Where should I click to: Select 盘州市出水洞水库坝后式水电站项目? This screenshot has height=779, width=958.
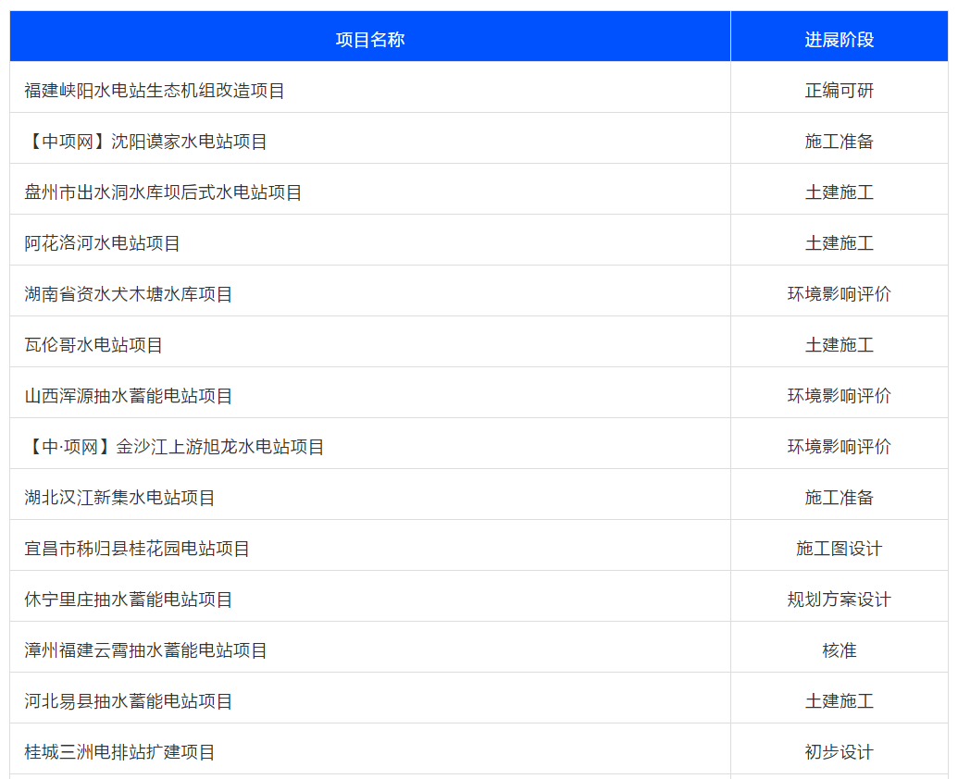pos(163,192)
